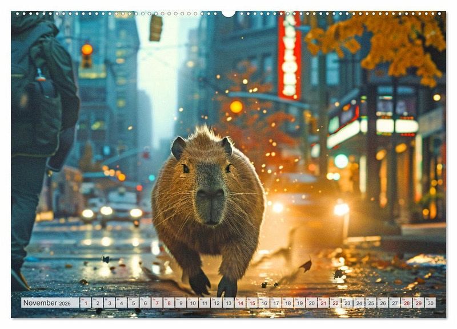Select date 17 in calendar strip

[x=276, y=303]
